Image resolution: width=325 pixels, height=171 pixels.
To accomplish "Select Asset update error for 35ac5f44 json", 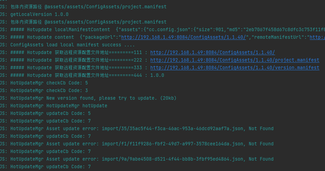I will pyautogui.click(x=142, y=128).
